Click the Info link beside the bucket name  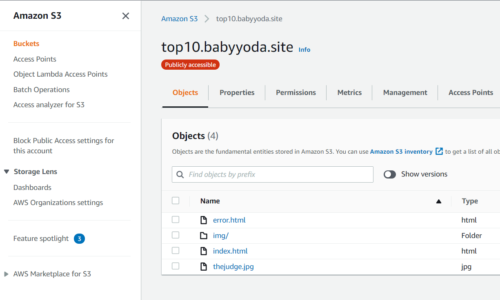pyautogui.click(x=304, y=50)
